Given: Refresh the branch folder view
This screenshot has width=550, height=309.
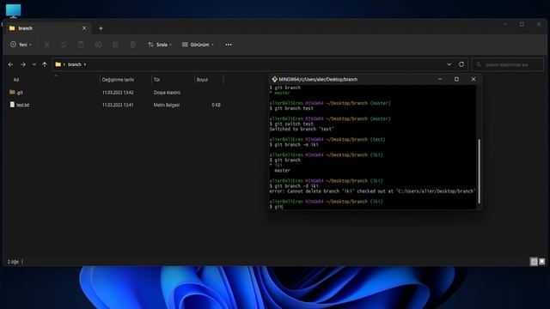Looking at the screenshot, I should [x=461, y=64].
